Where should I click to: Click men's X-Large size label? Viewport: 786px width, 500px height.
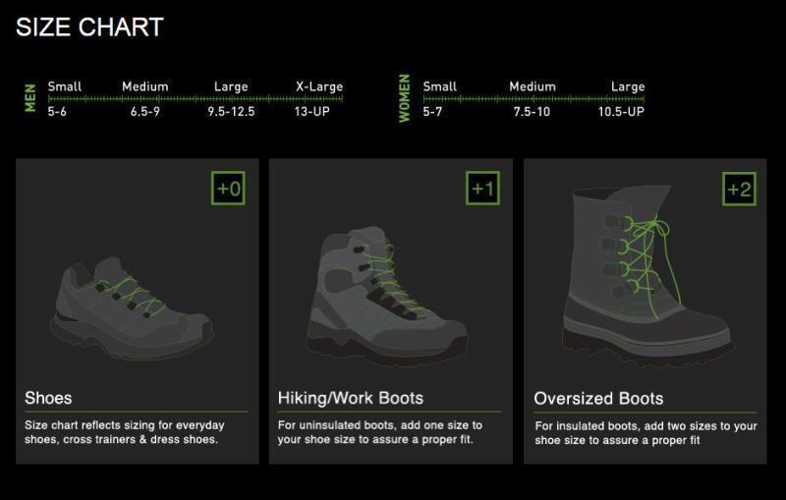(x=319, y=86)
